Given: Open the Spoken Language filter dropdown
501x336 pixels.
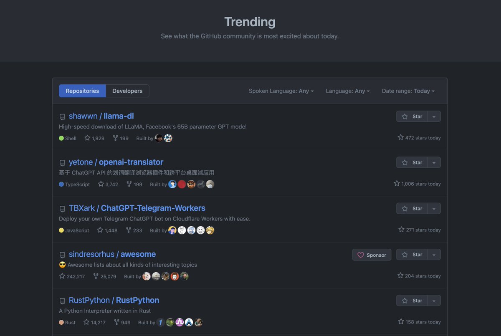Looking at the screenshot, I should pos(281,91).
